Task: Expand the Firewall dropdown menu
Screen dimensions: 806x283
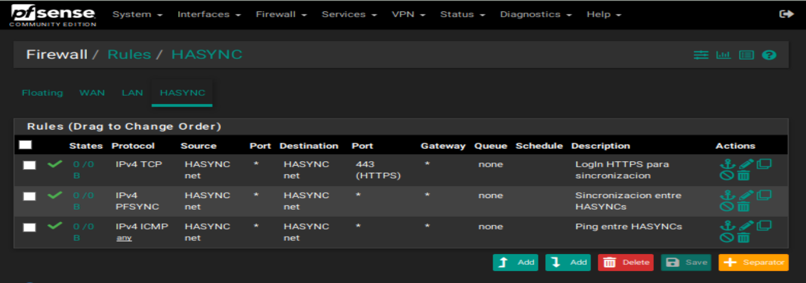Action: (x=281, y=14)
